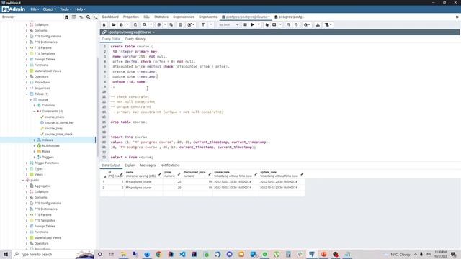The image size is (461, 259).
Task: Open the Filter options dropdown arrow
Action: [x=211, y=25]
